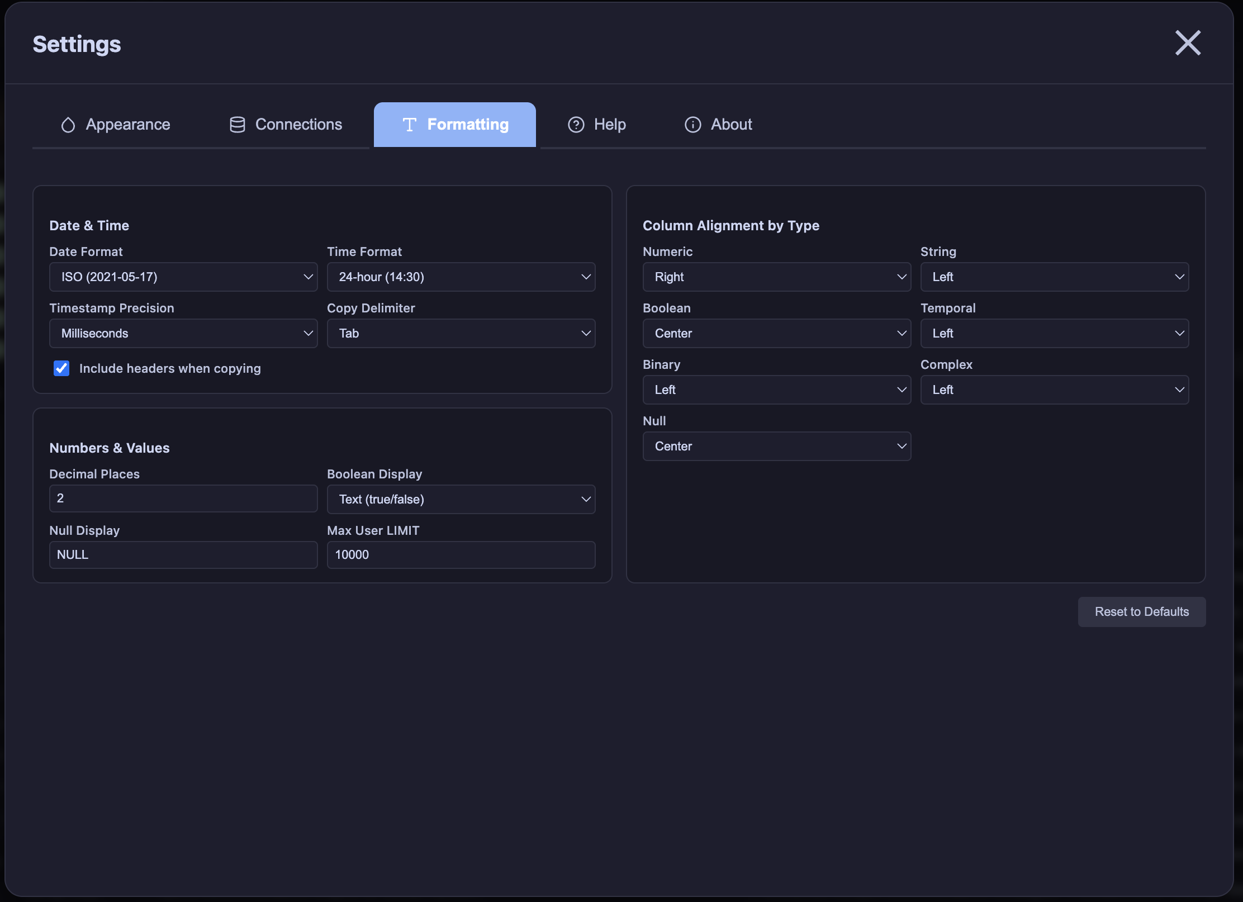Expand the Timestamp Precision dropdown

[x=183, y=333]
